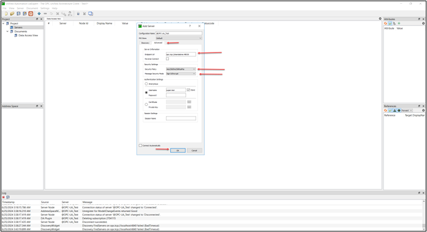Open the Settings menu
Screen dimensions: 427x232
45,8
